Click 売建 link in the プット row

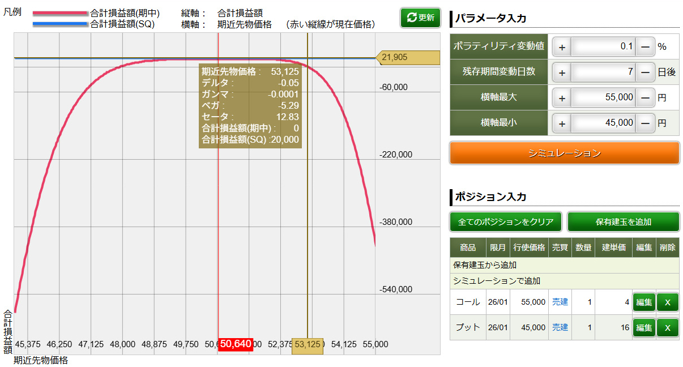click(560, 327)
